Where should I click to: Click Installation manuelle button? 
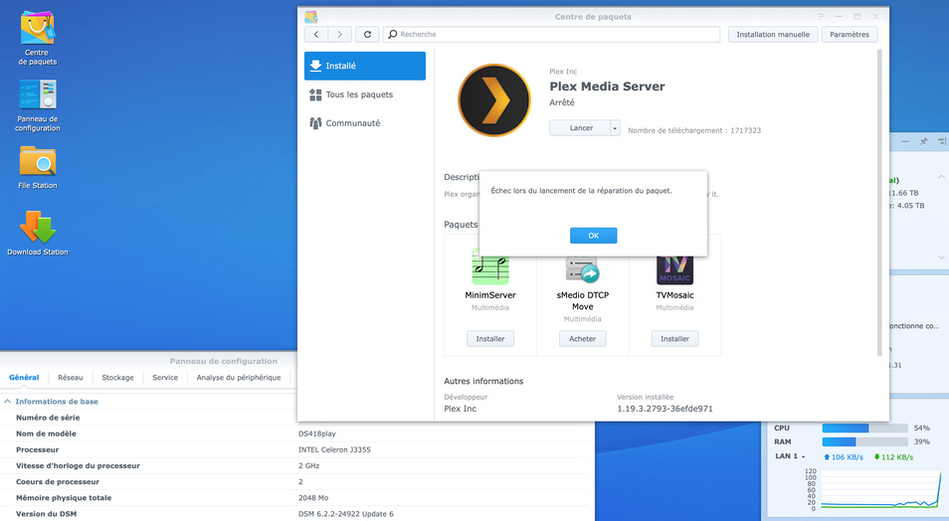tap(773, 35)
